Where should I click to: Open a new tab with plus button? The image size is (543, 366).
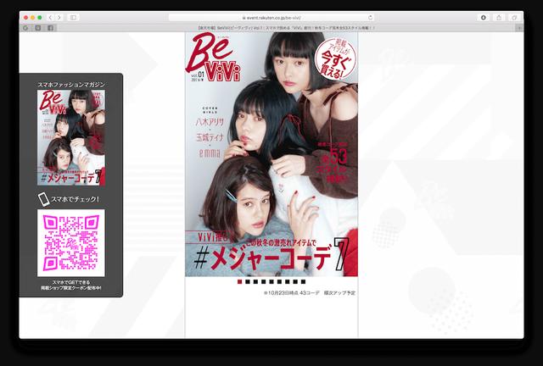[519, 28]
